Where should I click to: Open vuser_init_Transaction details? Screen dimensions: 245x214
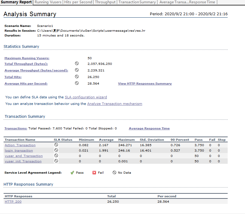23,161
